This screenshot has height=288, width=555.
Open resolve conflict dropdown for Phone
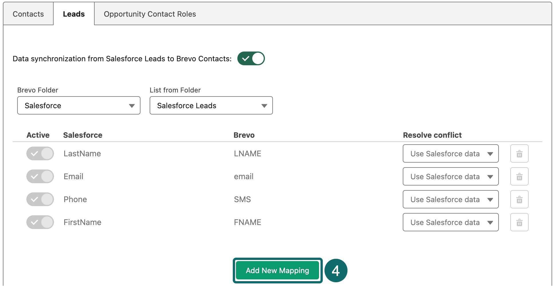pyautogui.click(x=450, y=200)
